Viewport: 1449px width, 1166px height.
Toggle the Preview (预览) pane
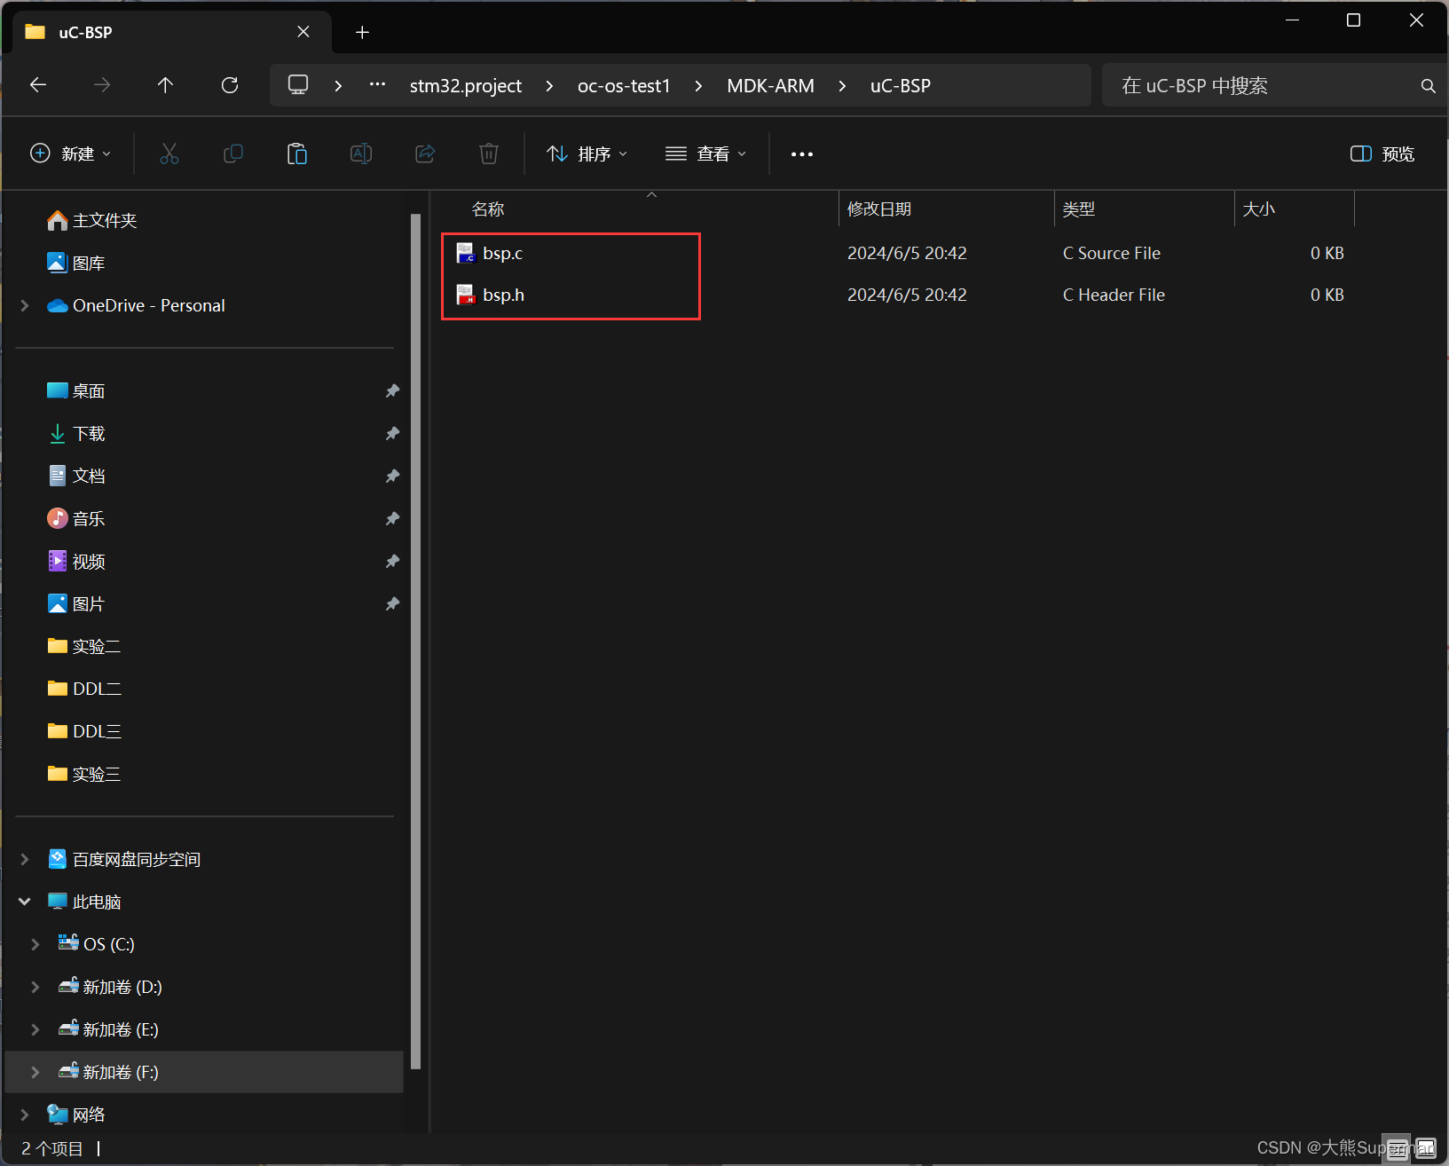1382,154
